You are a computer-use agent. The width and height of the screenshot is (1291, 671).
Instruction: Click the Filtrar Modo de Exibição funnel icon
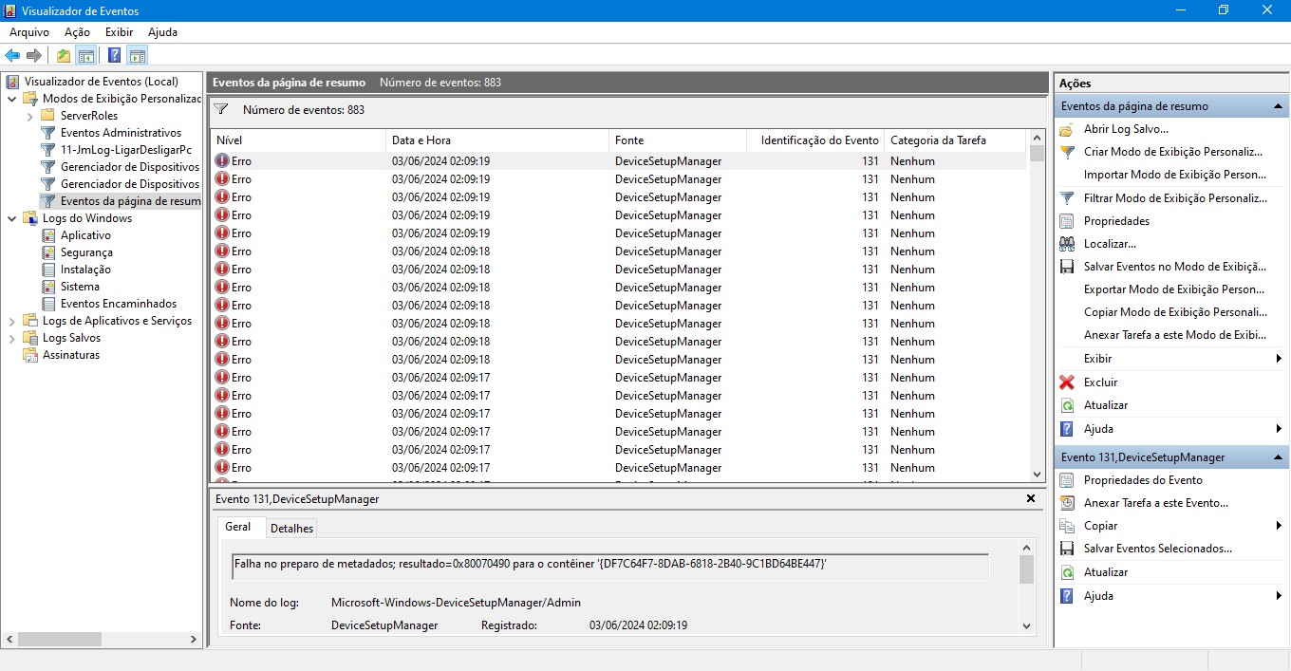pyautogui.click(x=1067, y=198)
